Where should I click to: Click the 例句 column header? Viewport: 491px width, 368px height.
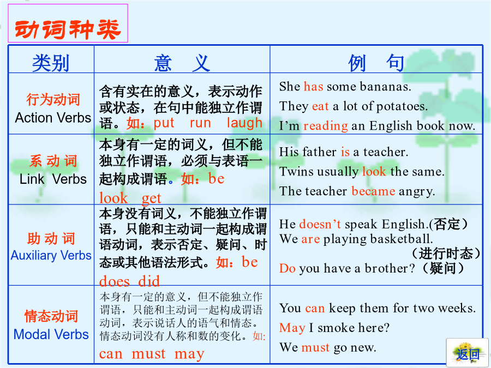click(x=376, y=63)
